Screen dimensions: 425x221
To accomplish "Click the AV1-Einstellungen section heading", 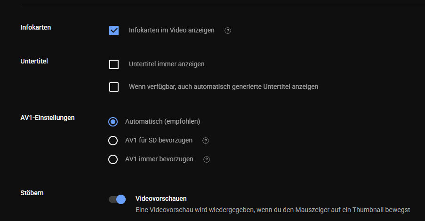I will (x=48, y=118).
